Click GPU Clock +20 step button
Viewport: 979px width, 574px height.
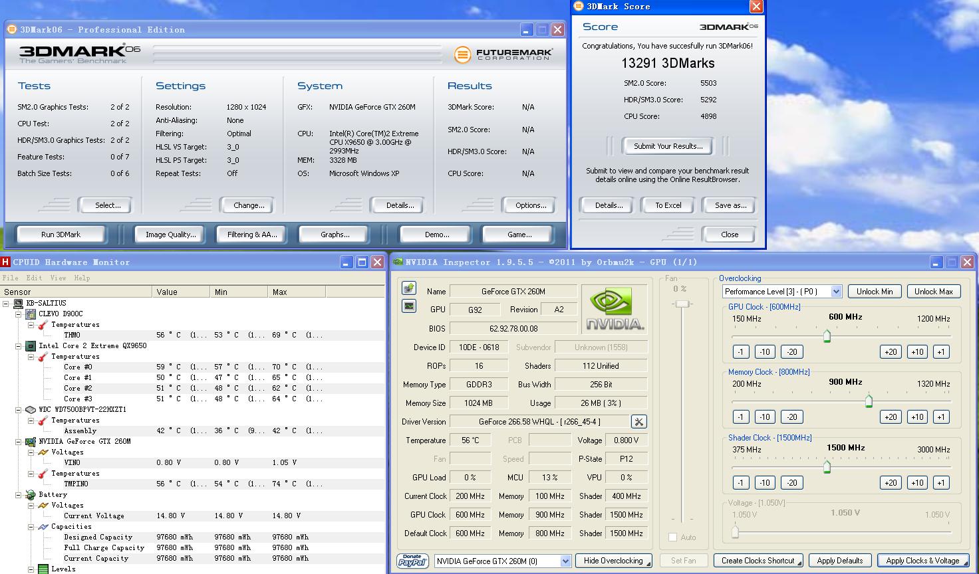pyautogui.click(x=891, y=351)
